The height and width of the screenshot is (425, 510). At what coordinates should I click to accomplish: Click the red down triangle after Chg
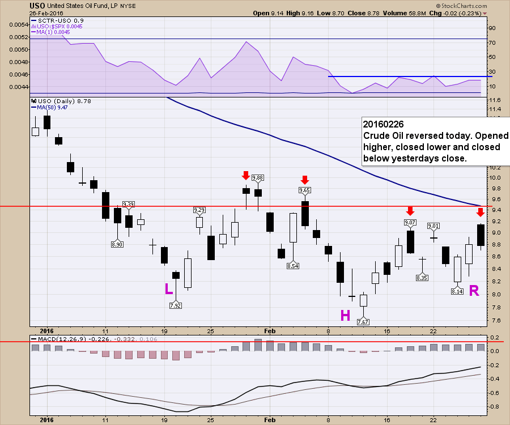coord(485,14)
